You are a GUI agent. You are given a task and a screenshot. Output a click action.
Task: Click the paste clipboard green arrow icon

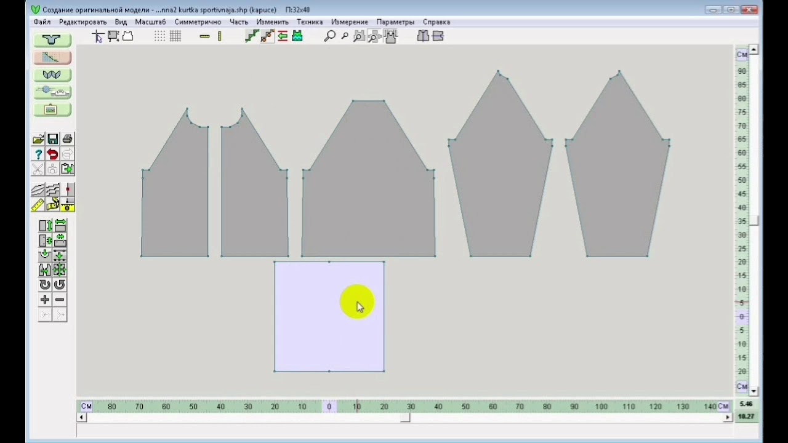click(x=68, y=169)
